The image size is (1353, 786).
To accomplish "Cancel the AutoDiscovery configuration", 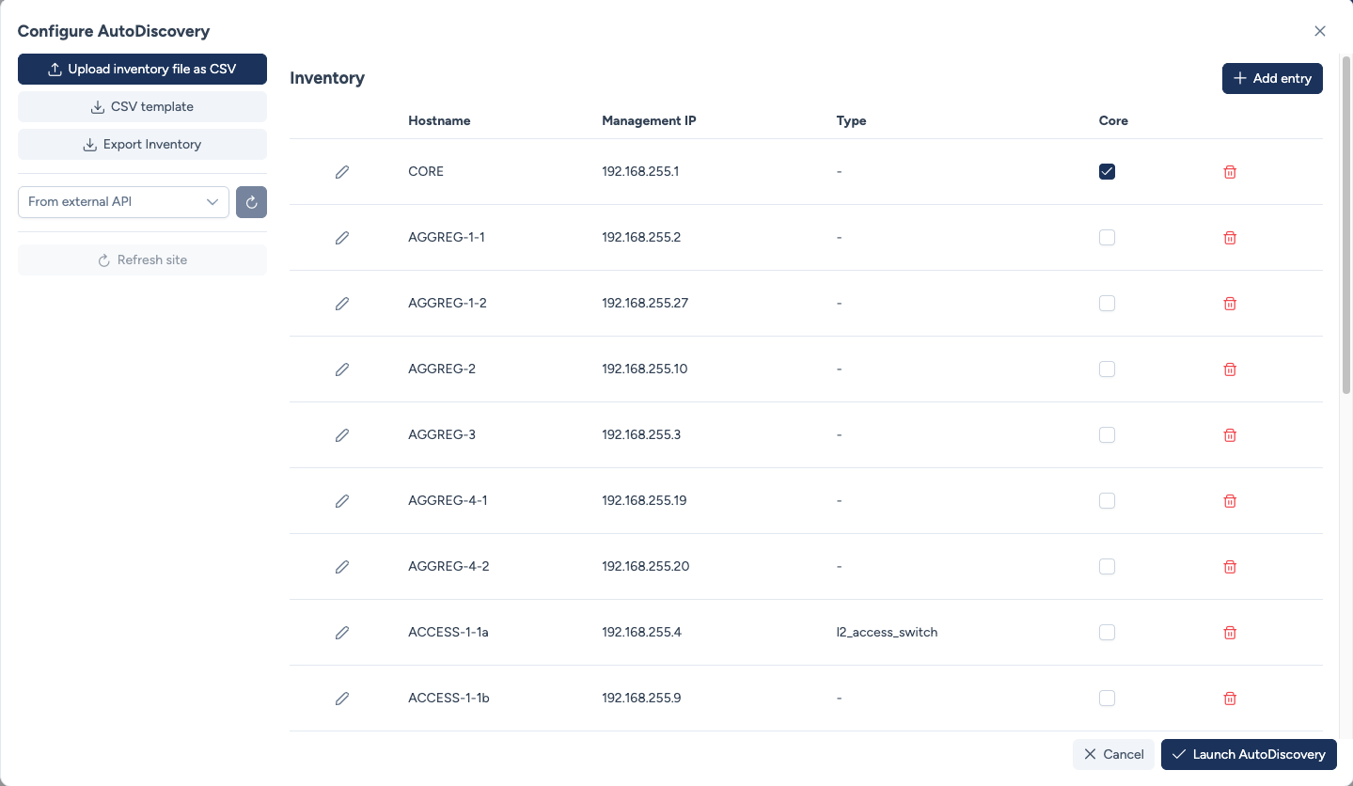I will click(x=1113, y=754).
